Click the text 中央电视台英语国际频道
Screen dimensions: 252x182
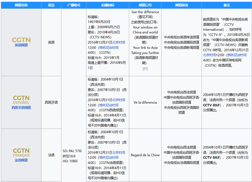click(182, 42)
